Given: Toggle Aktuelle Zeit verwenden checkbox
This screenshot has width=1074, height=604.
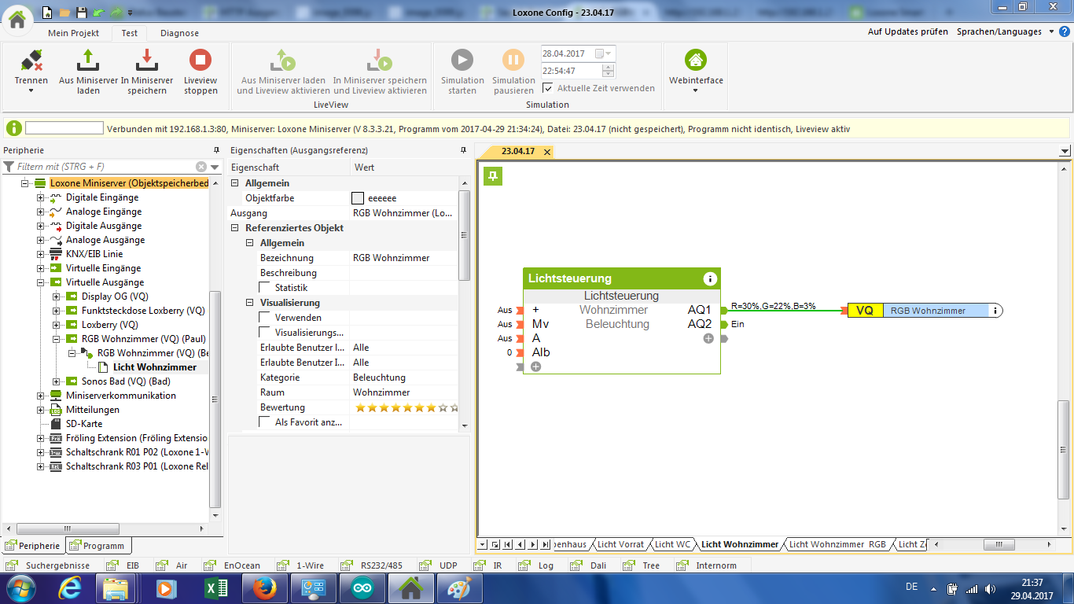Looking at the screenshot, I should point(548,88).
